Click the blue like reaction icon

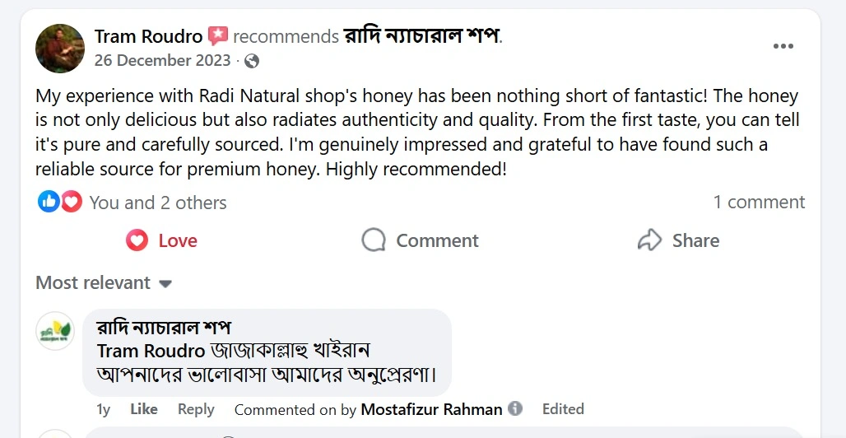coord(49,202)
